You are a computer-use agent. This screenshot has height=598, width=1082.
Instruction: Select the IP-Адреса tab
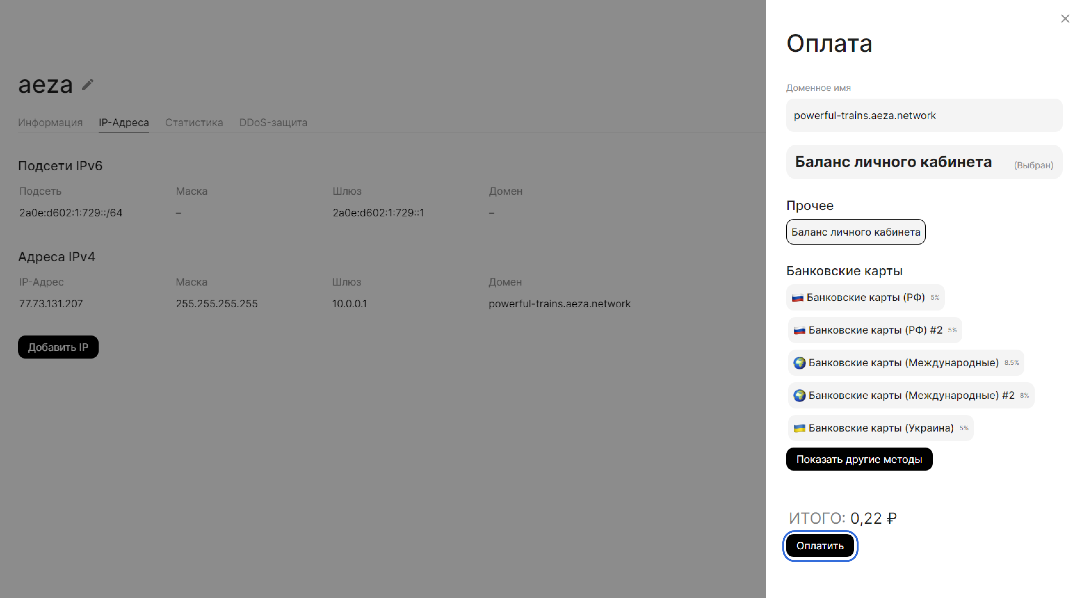(x=124, y=123)
